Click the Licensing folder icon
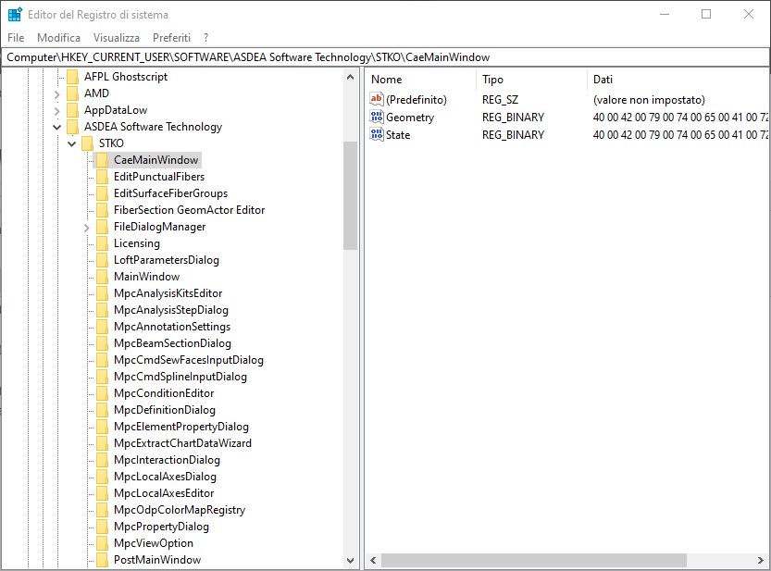Image resolution: width=771 pixels, height=571 pixels. tap(102, 243)
